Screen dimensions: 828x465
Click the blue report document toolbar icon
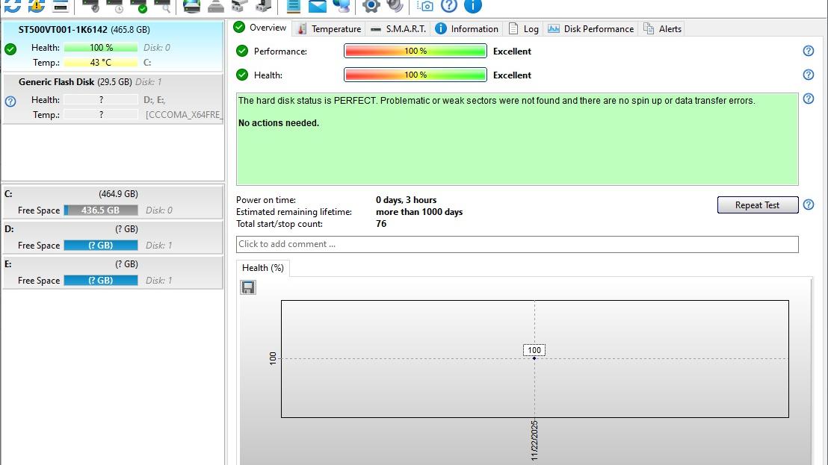pyautogui.click(x=294, y=6)
